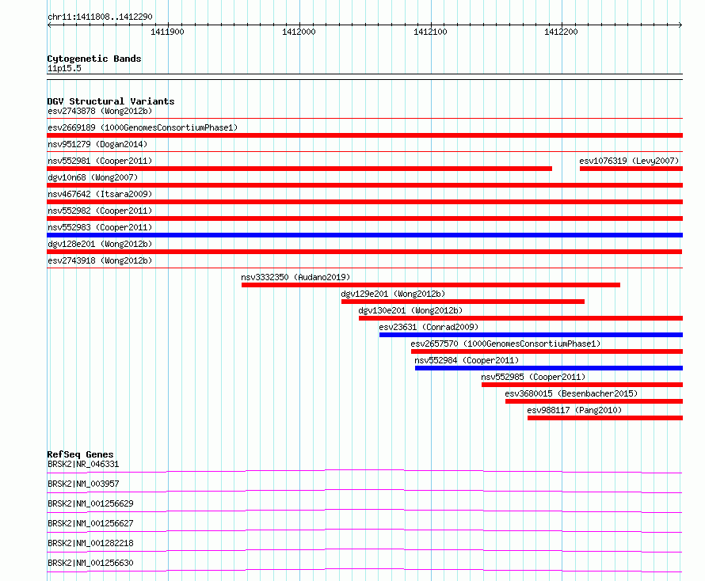Click the esv3680015 (Besenbacher2015) label

[571, 393]
